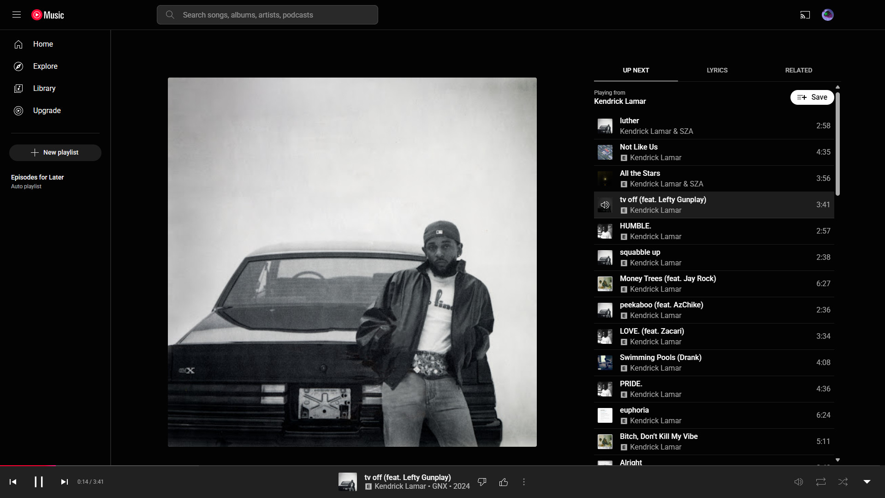Open the Cast to device icon

805,15
